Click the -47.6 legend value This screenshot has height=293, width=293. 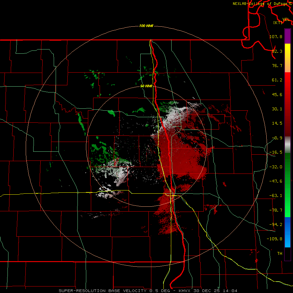[x=276, y=181]
